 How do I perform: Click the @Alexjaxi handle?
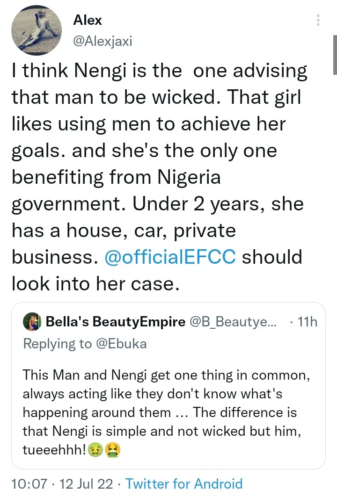click(x=103, y=41)
